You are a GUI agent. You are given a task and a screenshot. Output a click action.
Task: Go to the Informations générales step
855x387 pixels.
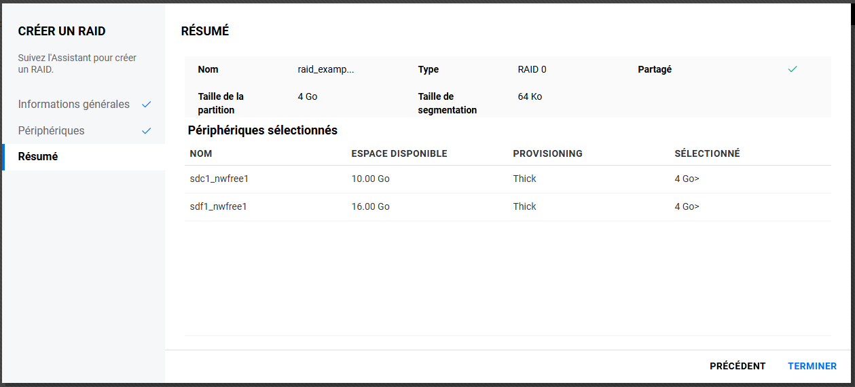73,105
